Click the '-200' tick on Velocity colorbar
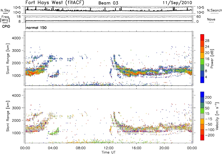 pyautogui.click(x=210, y=135)
